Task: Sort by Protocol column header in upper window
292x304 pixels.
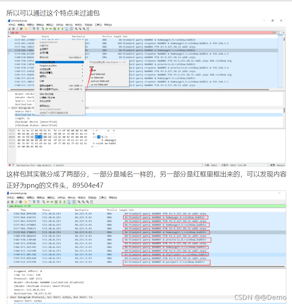Action: 107,36
